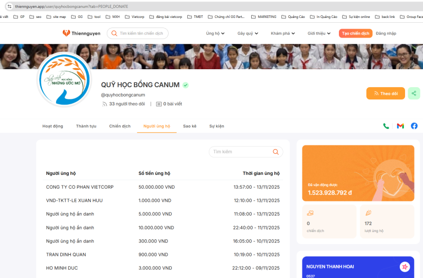The height and width of the screenshot is (278, 423).
Task: Open the Facebook page icon
Action: coord(414,126)
